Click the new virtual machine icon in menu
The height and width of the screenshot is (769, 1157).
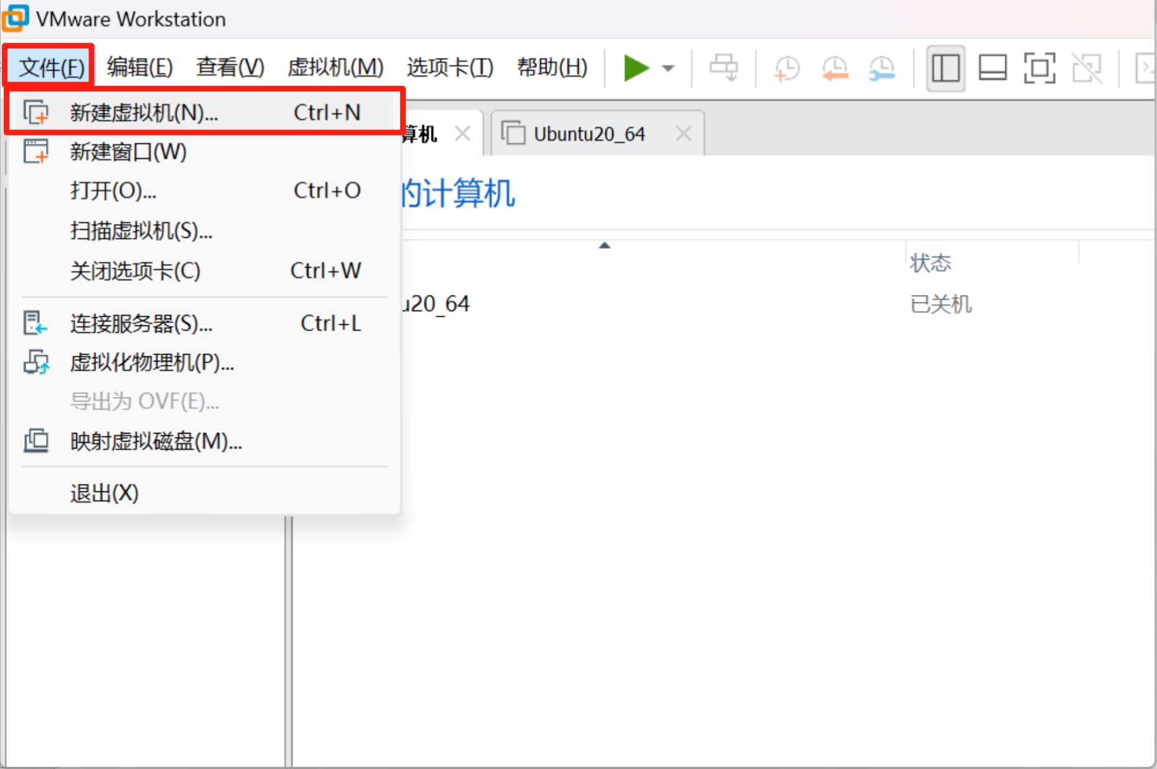click(35, 113)
